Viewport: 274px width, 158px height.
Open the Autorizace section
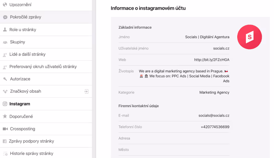click(46, 79)
